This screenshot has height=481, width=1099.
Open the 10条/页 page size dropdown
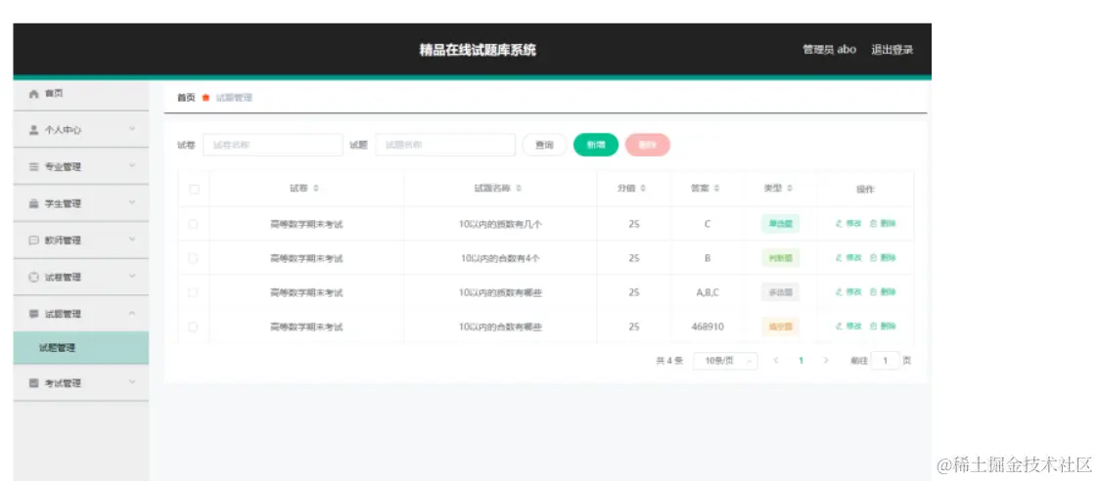point(725,361)
